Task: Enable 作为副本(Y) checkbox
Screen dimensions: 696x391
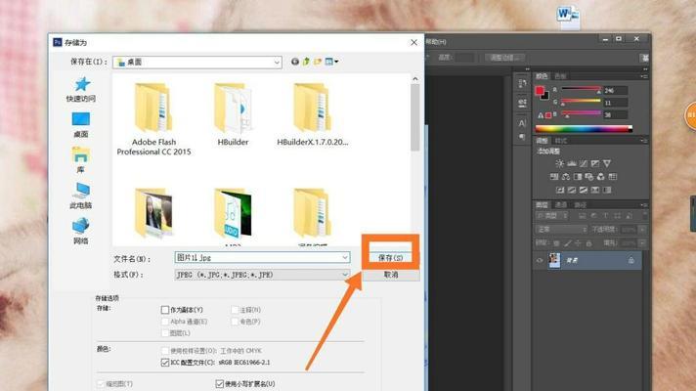Action: [x=165, y=310]
